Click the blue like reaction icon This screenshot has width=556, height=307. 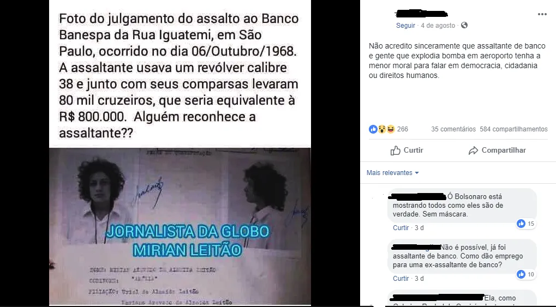click(x=373, y=129)
